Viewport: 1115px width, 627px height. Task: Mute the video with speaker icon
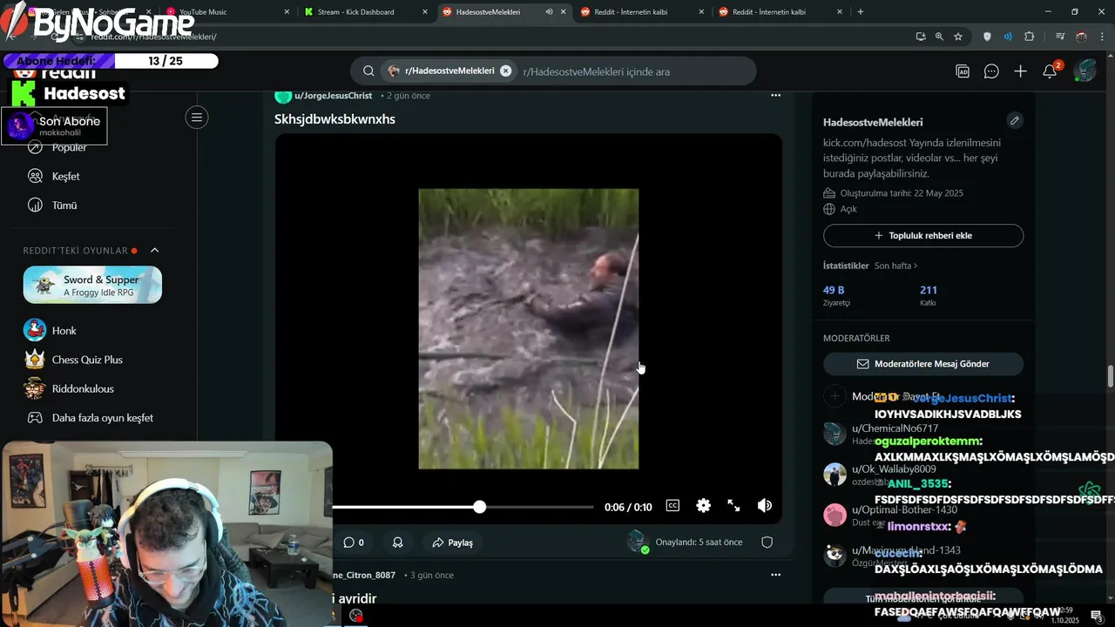(765, 506)
